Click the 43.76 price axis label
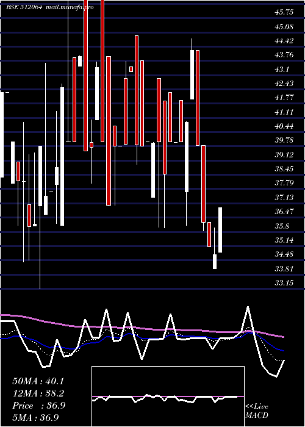The image size is (305, 427). 284,55
